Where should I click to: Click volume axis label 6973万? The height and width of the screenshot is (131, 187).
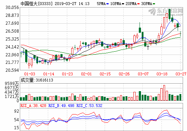tap(12, 88)
